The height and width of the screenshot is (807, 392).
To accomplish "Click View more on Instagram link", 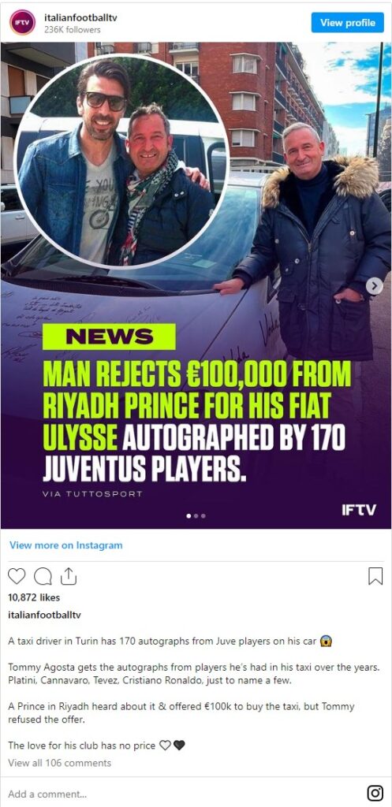I will tap(66, 545).
